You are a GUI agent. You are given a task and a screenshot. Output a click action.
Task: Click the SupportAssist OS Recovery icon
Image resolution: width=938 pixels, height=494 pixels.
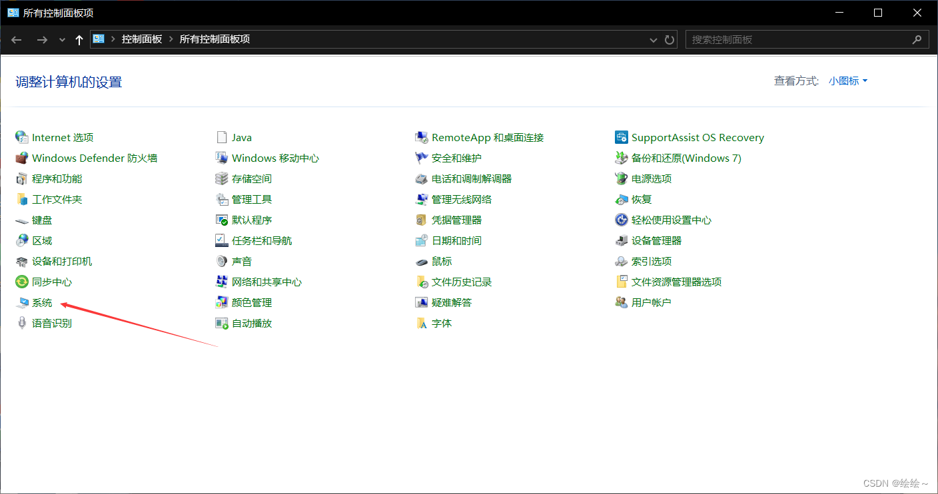(x=621, y=137)
